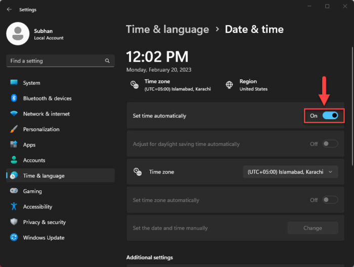Viewport: 354px width, 267px height.
Task: Click the Local Account text
Action: point(49,38)
